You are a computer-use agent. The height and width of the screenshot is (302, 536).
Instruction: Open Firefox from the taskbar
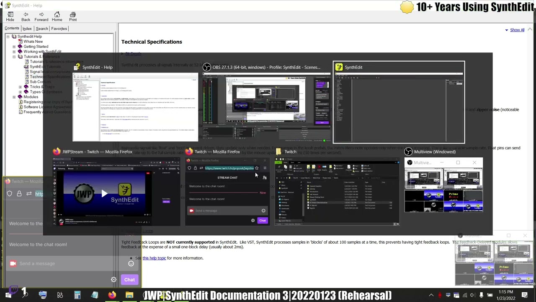point(112,295)
